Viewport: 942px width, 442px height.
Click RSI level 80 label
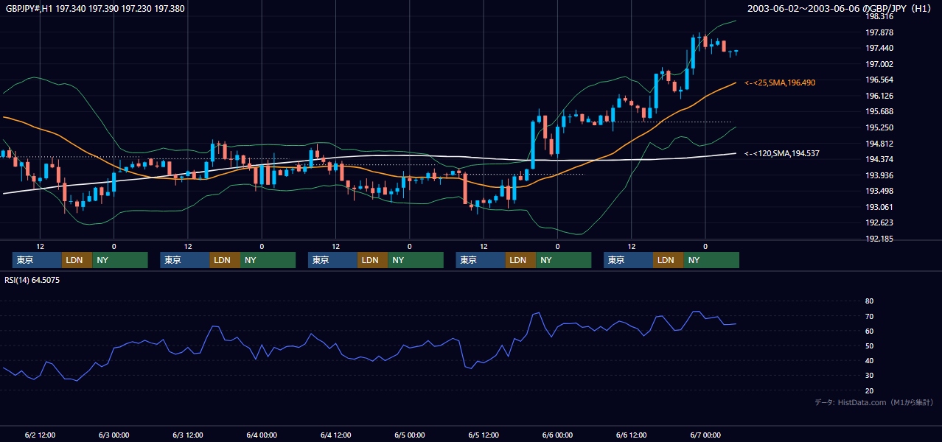[x=869, y=301]
